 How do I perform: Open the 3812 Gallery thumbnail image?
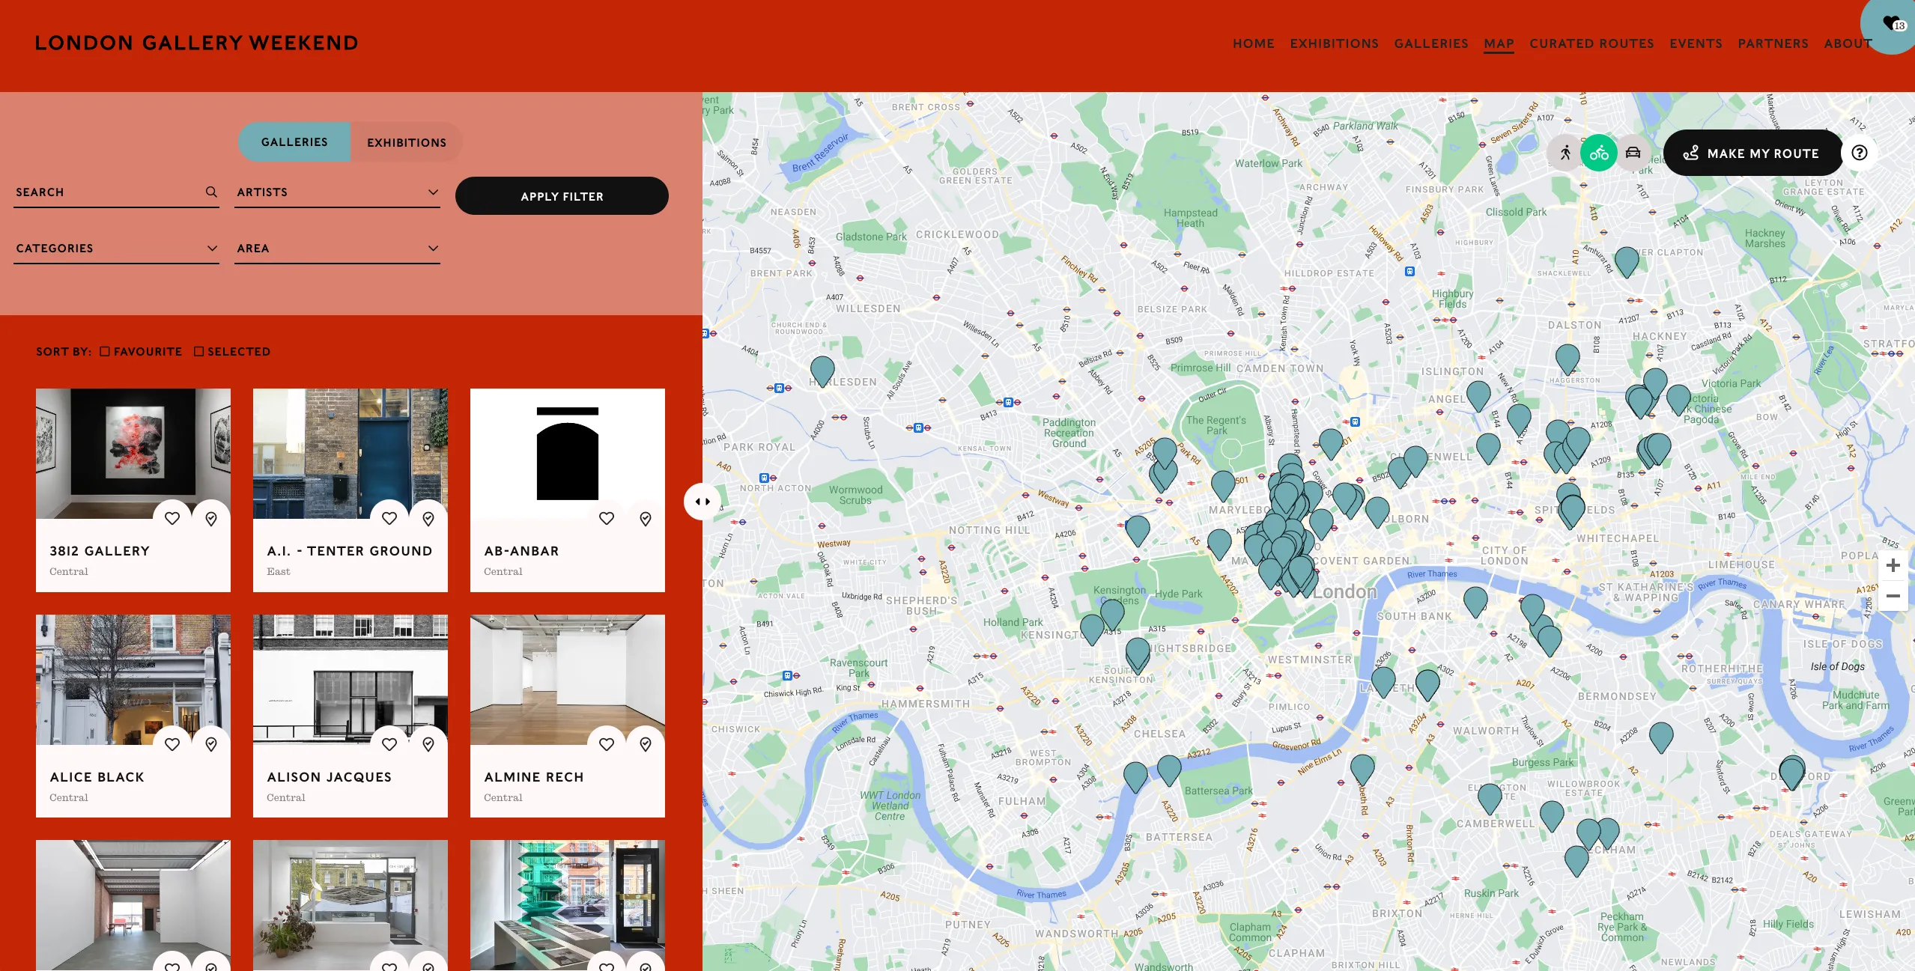[x=133, y=454]
